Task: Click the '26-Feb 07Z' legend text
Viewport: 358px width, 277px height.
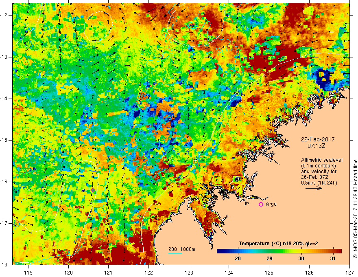Action: (x=314, y=177)
